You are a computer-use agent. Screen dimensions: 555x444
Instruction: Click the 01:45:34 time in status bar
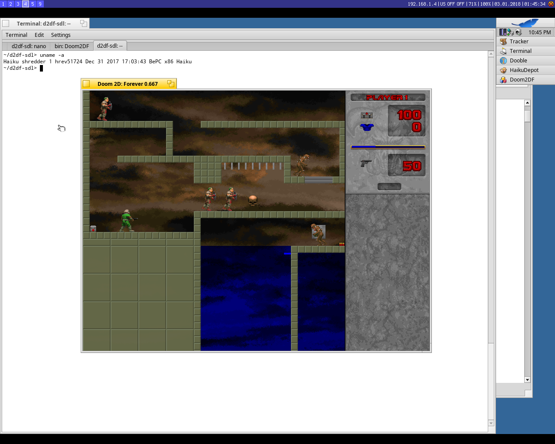point(534,4)
